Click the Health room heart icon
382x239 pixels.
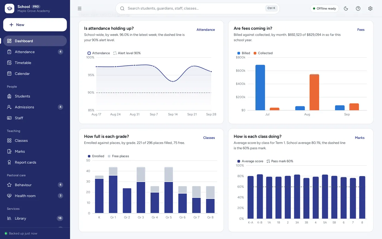coord(9,196)
